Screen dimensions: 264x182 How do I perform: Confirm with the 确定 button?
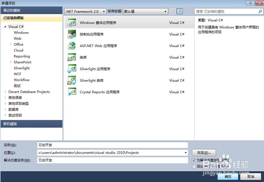pos(228,177)
